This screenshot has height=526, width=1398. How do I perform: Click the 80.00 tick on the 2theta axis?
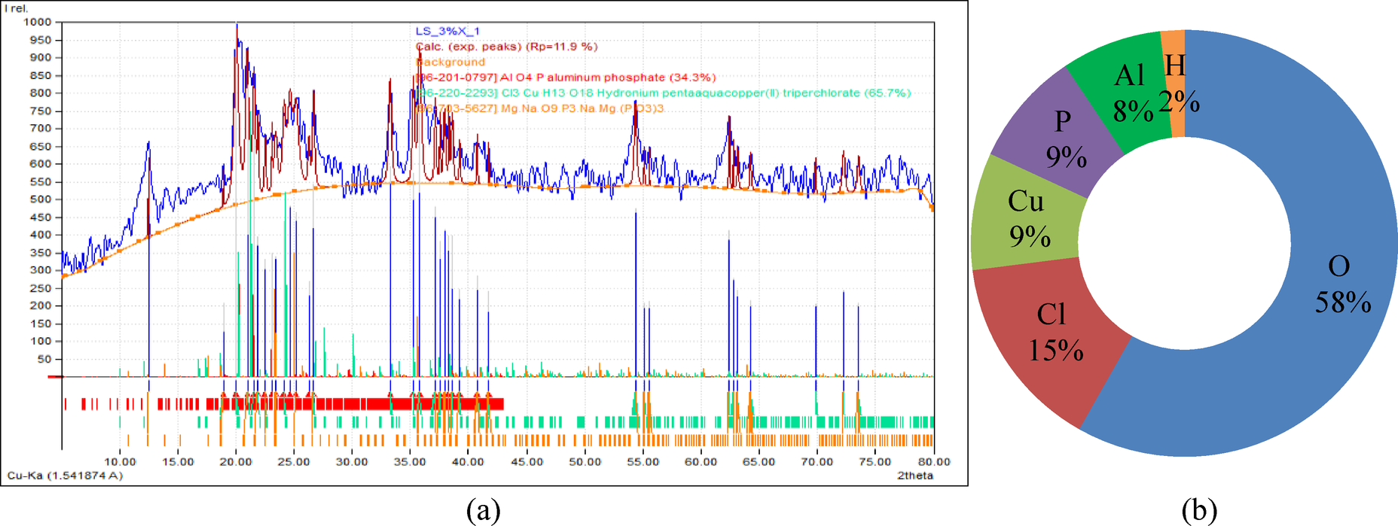click(x=934, y=462)
